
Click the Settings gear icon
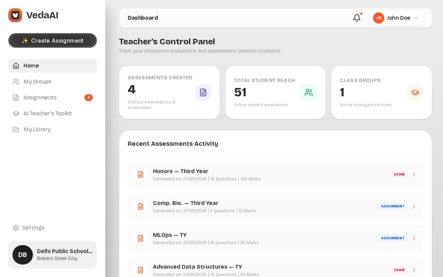(x=16, y=228)
